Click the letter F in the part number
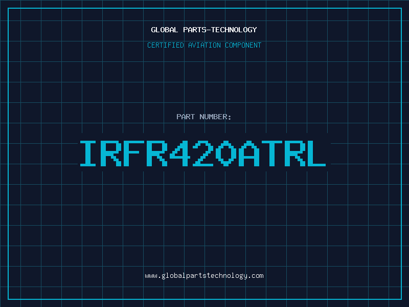 point(134,153)
